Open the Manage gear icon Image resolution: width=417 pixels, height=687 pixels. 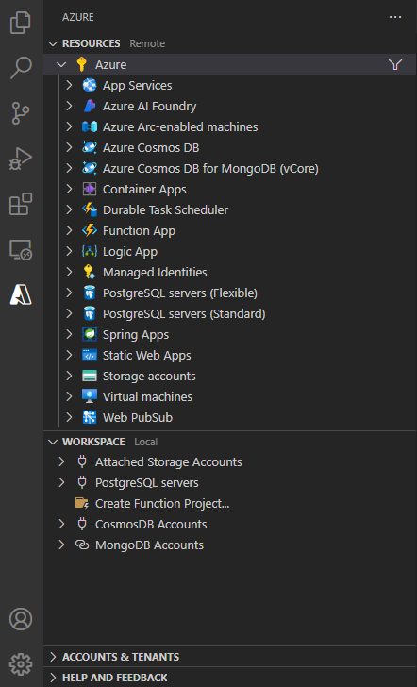pyautogui.click(x=21, y=664)
